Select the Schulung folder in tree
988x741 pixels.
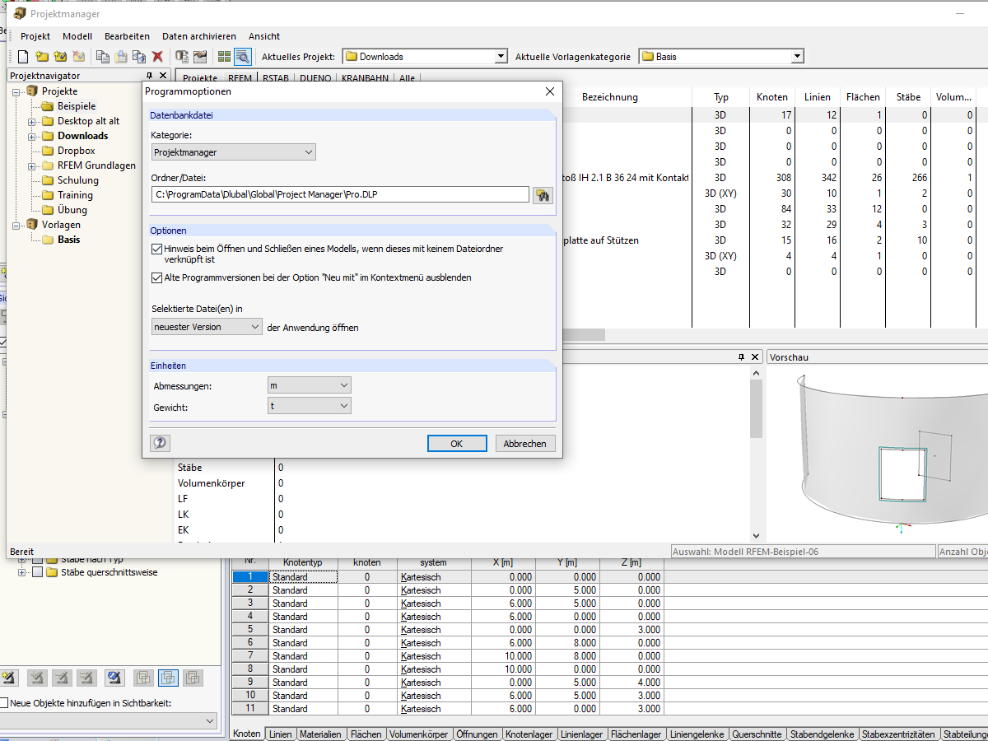pos(77,180)
